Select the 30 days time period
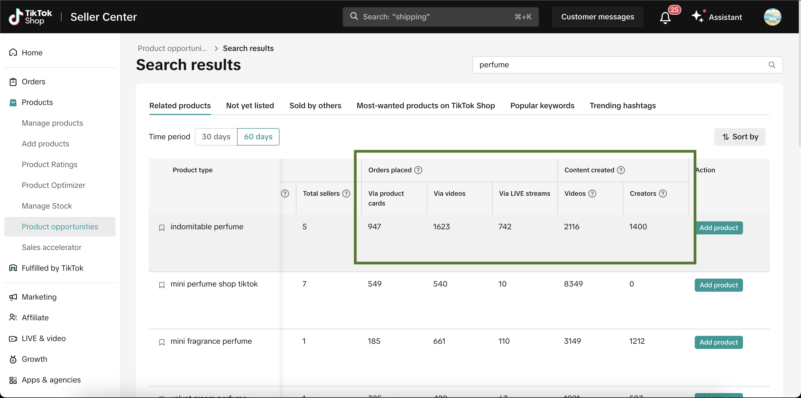The image size is (801, 398). click(x=216, y=137)
